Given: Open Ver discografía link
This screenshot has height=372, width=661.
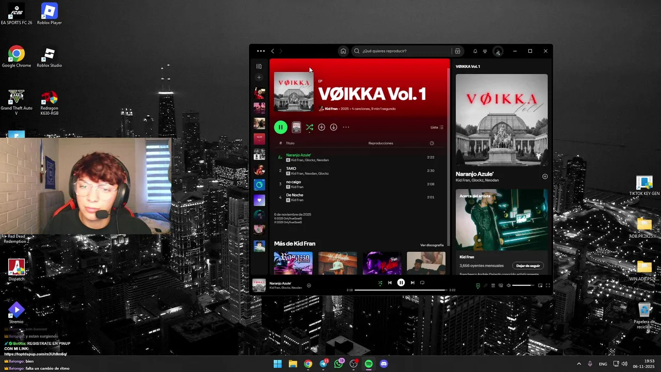Looking at the screenshot, I should pos(432,245).
